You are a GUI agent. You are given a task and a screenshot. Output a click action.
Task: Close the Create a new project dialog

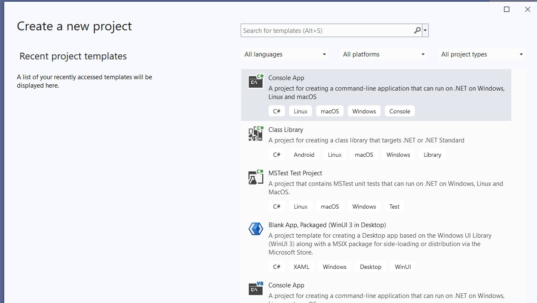[527, 9]
